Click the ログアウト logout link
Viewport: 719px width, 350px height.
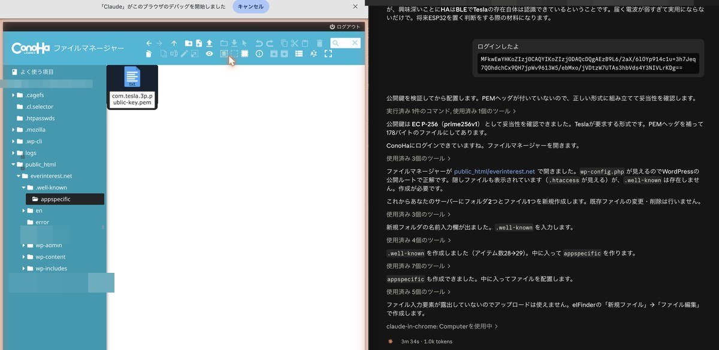(x=345, y=27)
